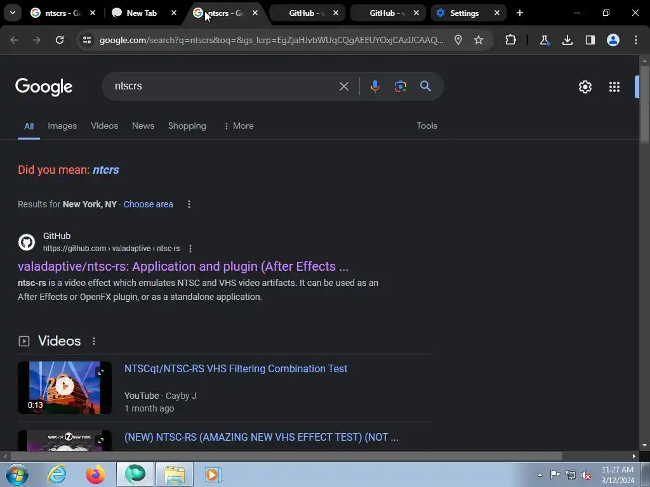The width and height of the screenshot is (650, 487).
Task: Open location permission icon in address bar
Action: coord(458,40)
